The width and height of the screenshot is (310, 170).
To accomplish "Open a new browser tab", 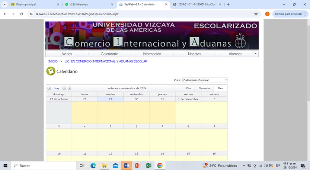I will click(x=228, y=4).
